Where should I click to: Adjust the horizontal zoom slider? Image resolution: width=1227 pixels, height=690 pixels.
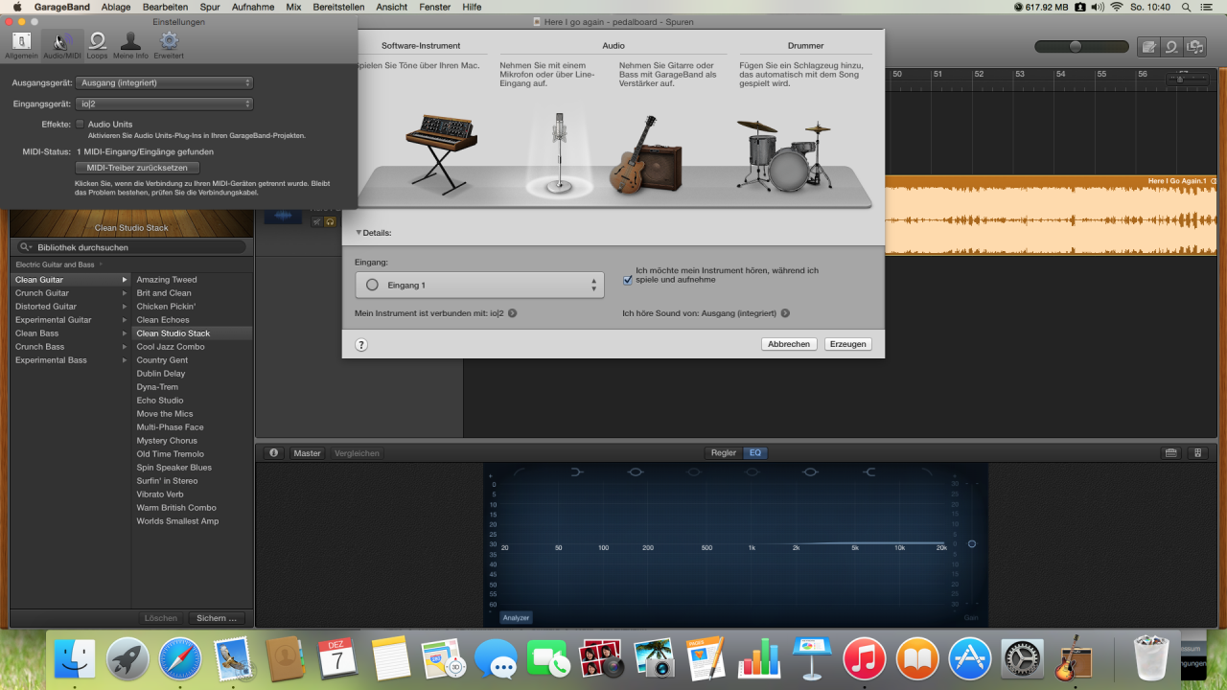[1181, 80]
